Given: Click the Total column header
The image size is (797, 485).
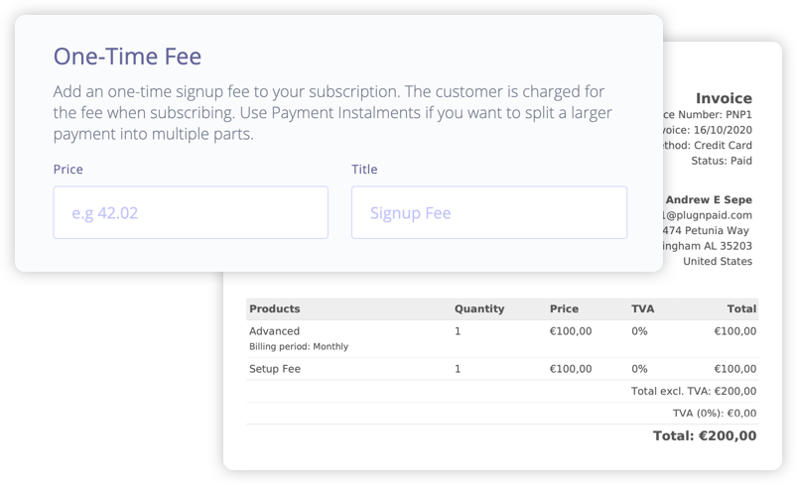Looking at the screenshot, I should 740,308.
